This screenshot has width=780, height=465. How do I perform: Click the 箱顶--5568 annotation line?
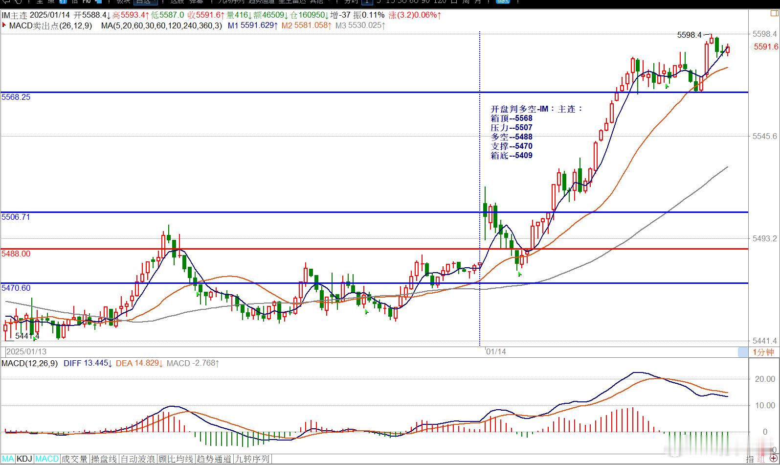pos(512,118)
